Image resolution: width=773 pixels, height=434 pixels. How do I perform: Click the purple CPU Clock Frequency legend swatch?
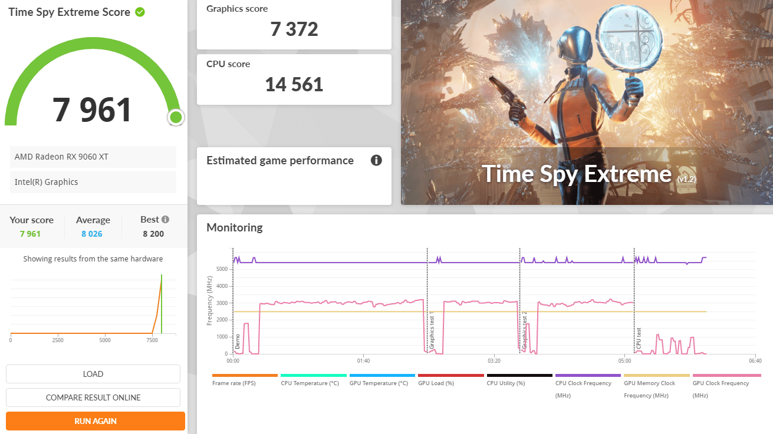[x=588, y=375]
